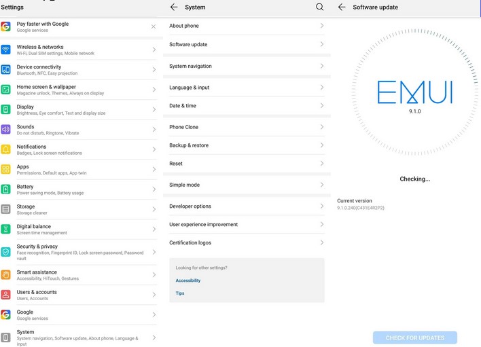Open Language & input
Screen dimensions: 481x347
pos(247,88)
